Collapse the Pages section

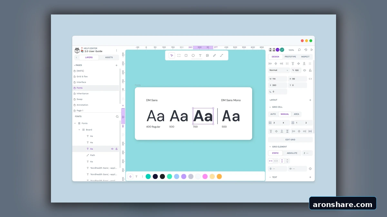pos(74,65)
